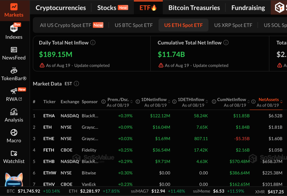Open the Watchlist sidebar icon
The image size is (287, 196).
coord(14,153)
